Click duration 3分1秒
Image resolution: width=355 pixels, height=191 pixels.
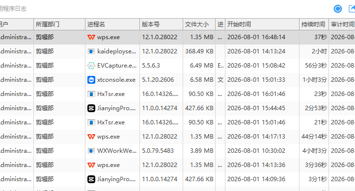point(318,179)
